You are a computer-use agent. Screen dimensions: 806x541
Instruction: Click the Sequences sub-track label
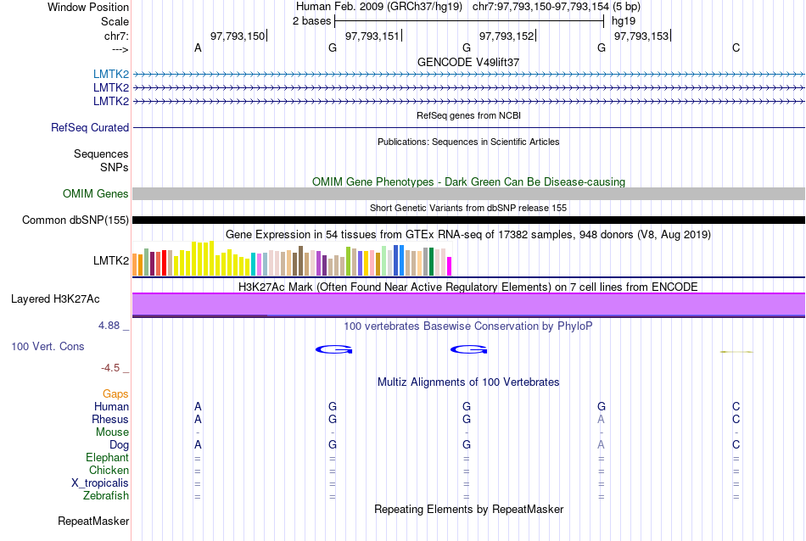(x=101, y=153)
